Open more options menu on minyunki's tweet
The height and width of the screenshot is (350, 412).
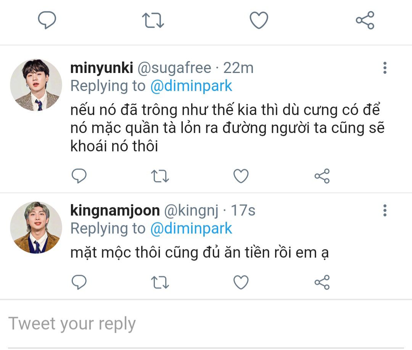385,68
